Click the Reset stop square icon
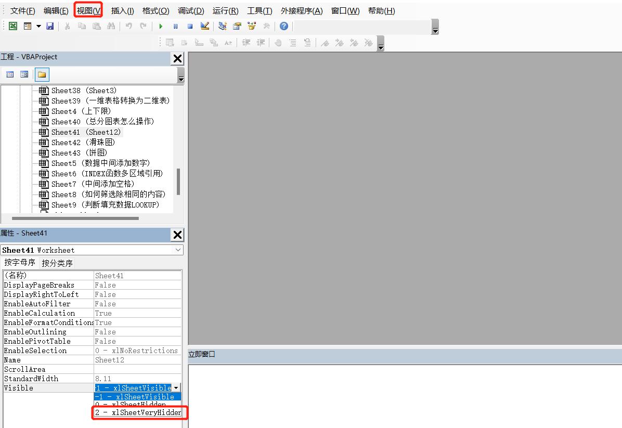622x428 pixels. (190, 26)
